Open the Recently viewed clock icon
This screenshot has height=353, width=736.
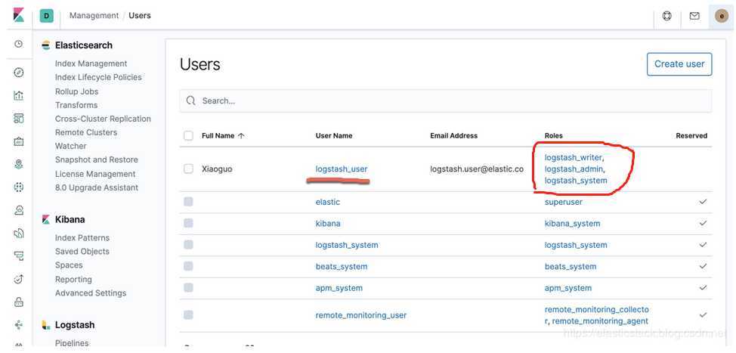(x=18, y=44)
